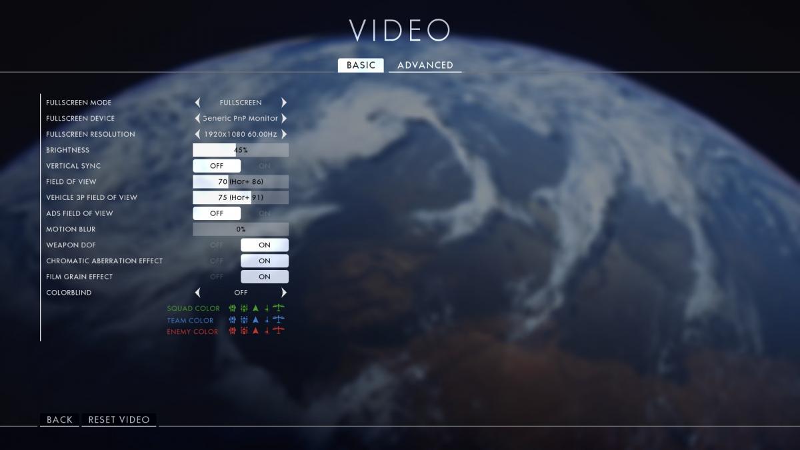Set ADS Field of View to ON
The width and height of the screenshot is (800, 450).
265,213
